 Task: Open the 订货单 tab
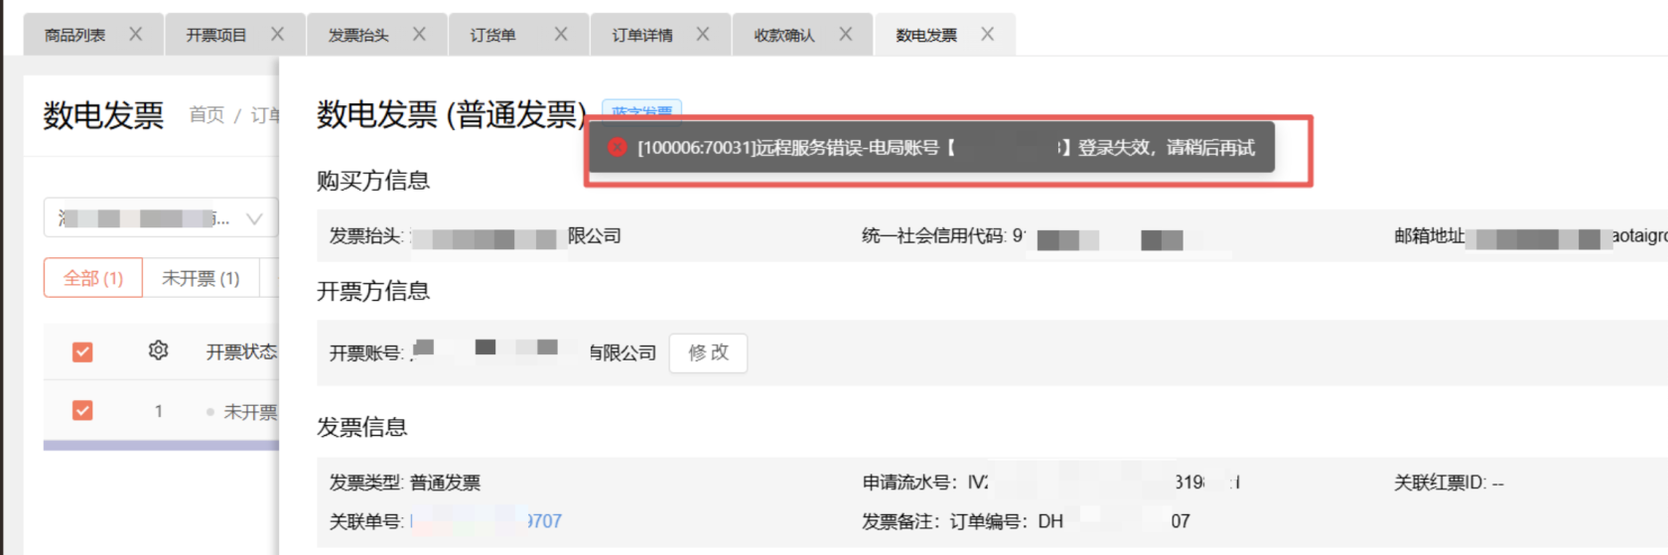493,36
